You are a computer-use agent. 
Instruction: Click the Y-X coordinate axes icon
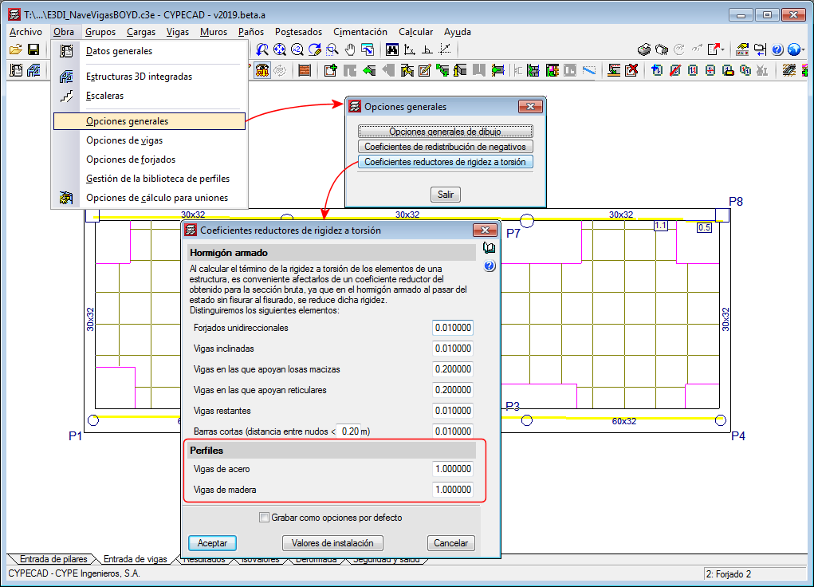(410, 50)
